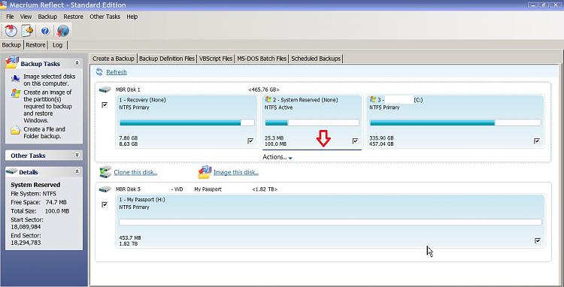The width and height of the screenshot is (564, 287).
Task: Click the Windows image partitions task icon
Action: tap(16, 93)
